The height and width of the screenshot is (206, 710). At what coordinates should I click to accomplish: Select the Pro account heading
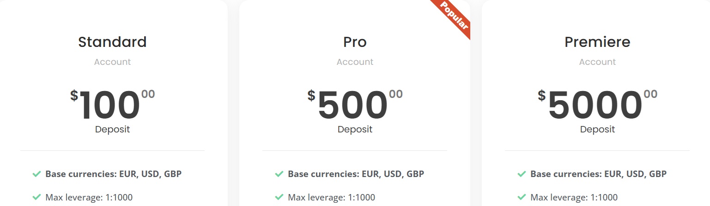click(355, 42)
